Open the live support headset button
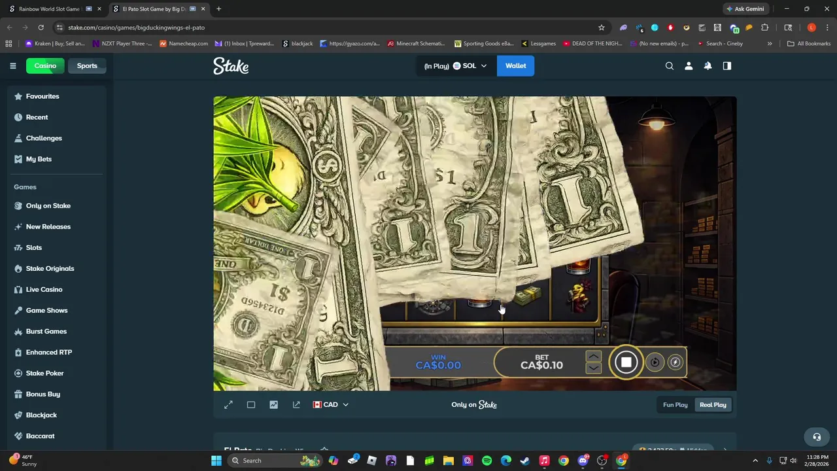 click(817, 437)
